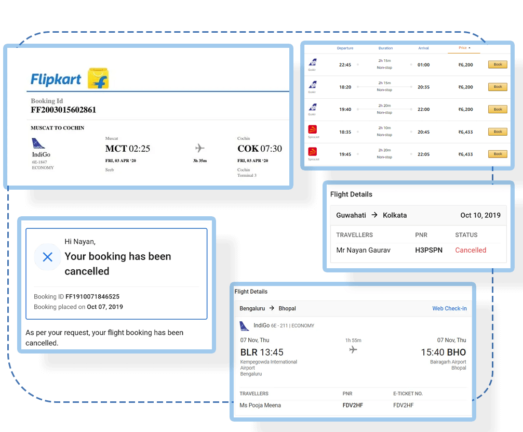Image resolution: width=523 pixels, height=432 pixels.
Task: Click traveller name Mr Nayan Gaurav
Action: (363, 250)
